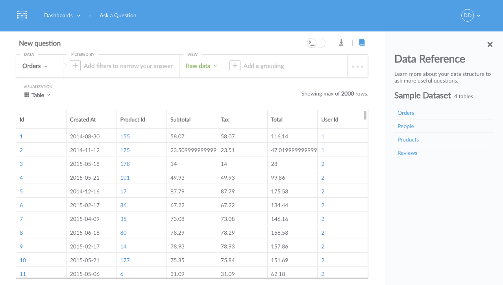Image resolution: width=503 pixels, height=285 pixels.
Task: Toggle the Data Reference book icon
Action: [362, 42]
